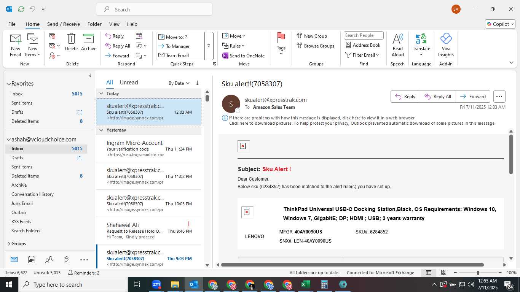Expand the Groups folder section
Viewport: 520px width, 292px height.
coord(9,244)
